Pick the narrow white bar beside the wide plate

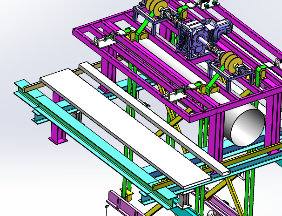[154, 119]
